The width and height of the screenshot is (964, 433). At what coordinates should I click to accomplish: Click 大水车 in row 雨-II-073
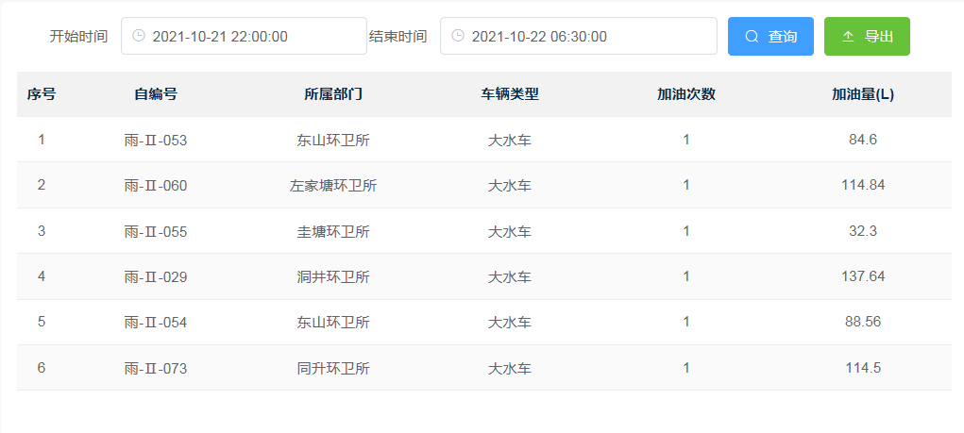coord(510,369)
